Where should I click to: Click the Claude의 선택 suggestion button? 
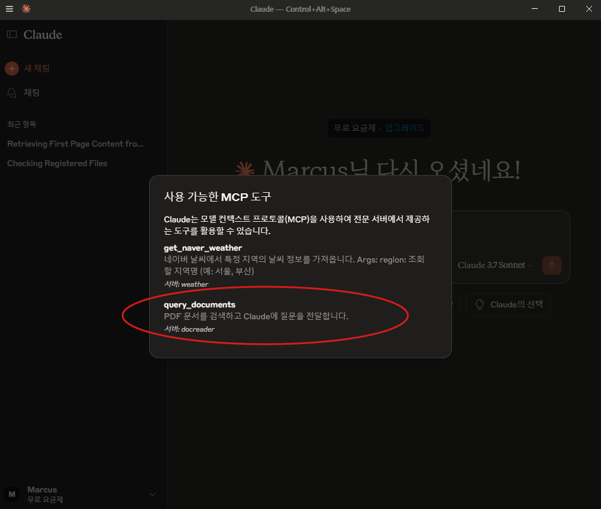click(x=508, y=304)
